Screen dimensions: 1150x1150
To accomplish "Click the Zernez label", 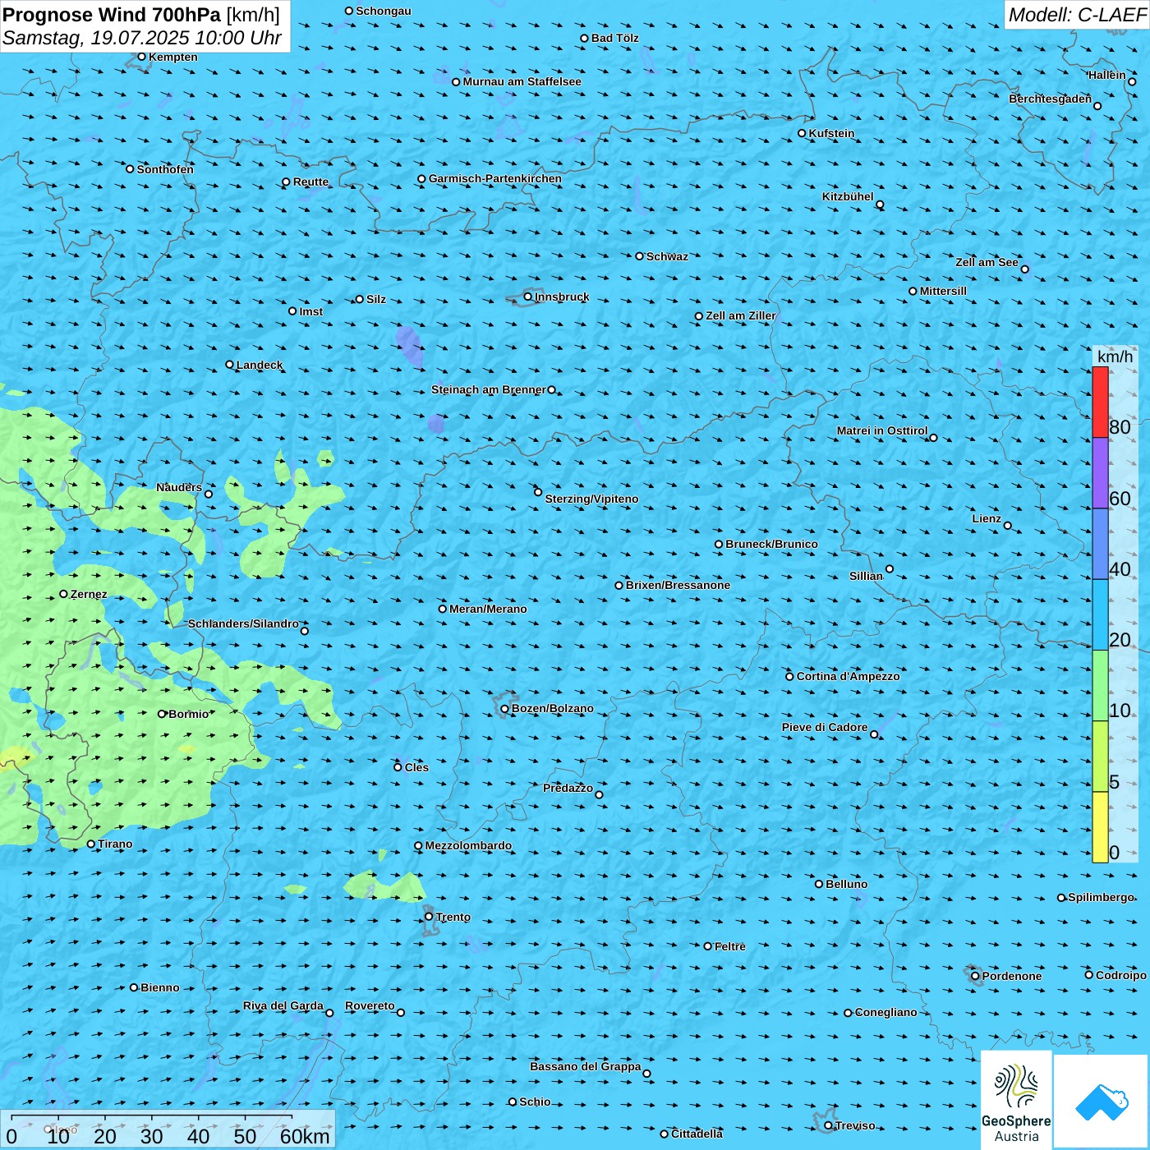I will click(x=89, y=594).
